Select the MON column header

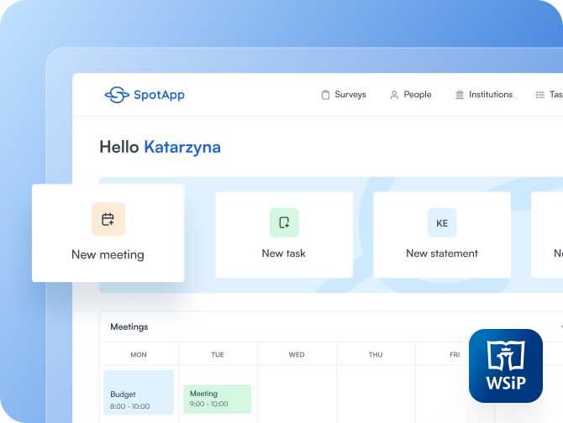(139, 354)
